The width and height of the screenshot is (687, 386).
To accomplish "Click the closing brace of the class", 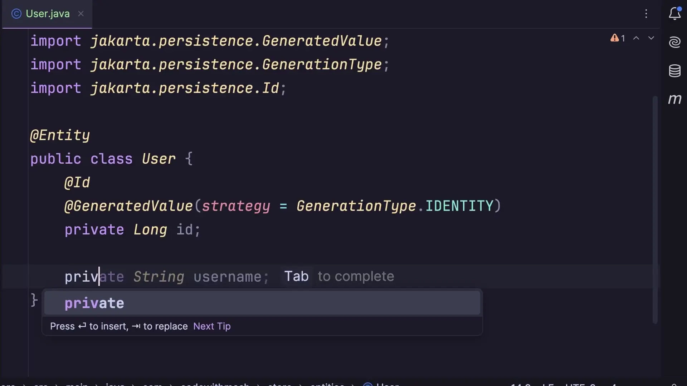I will point(34,300).
